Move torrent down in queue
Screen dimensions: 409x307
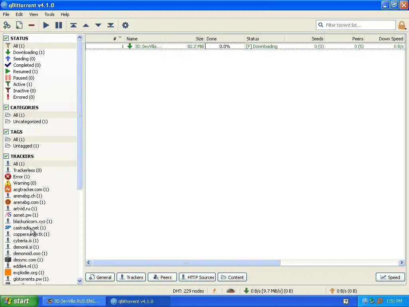point(98,25)
